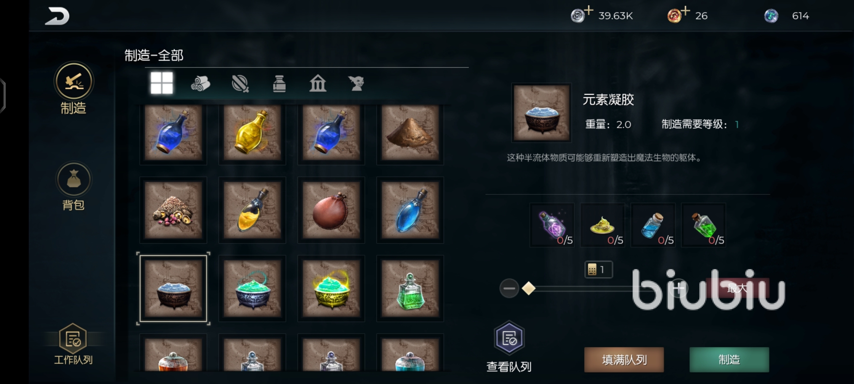Tap the back arrow icon
Screen dimensions: 854x384
click(x=57, y=16)
